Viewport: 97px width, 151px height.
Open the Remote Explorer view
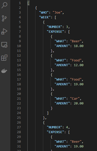point(4,45)
